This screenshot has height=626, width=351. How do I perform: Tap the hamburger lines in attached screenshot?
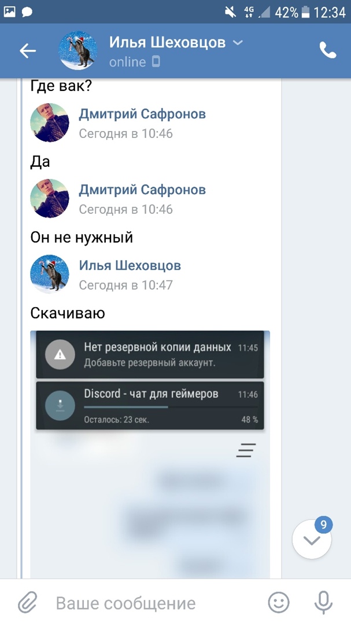tap(246, 450)
